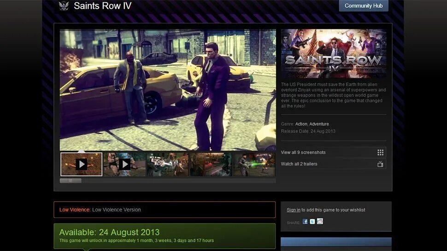Click the main screenshot viewer image
The image size is (447, 251).
pyautogui.click(x=168, y=90)
